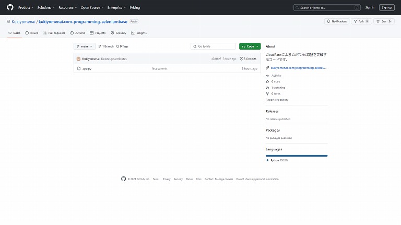
Task: Open the app.py file
Action: point(87,68)
